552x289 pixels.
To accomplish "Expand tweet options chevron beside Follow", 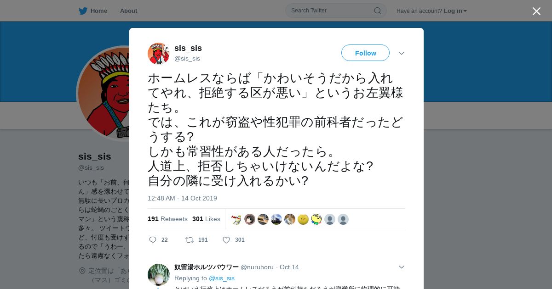I will click(x=402, y=53).
